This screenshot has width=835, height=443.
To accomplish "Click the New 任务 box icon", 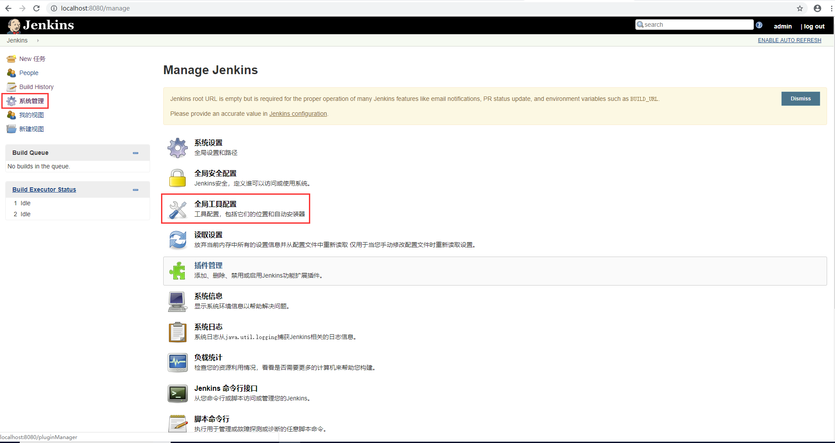I will pos(11,59).
